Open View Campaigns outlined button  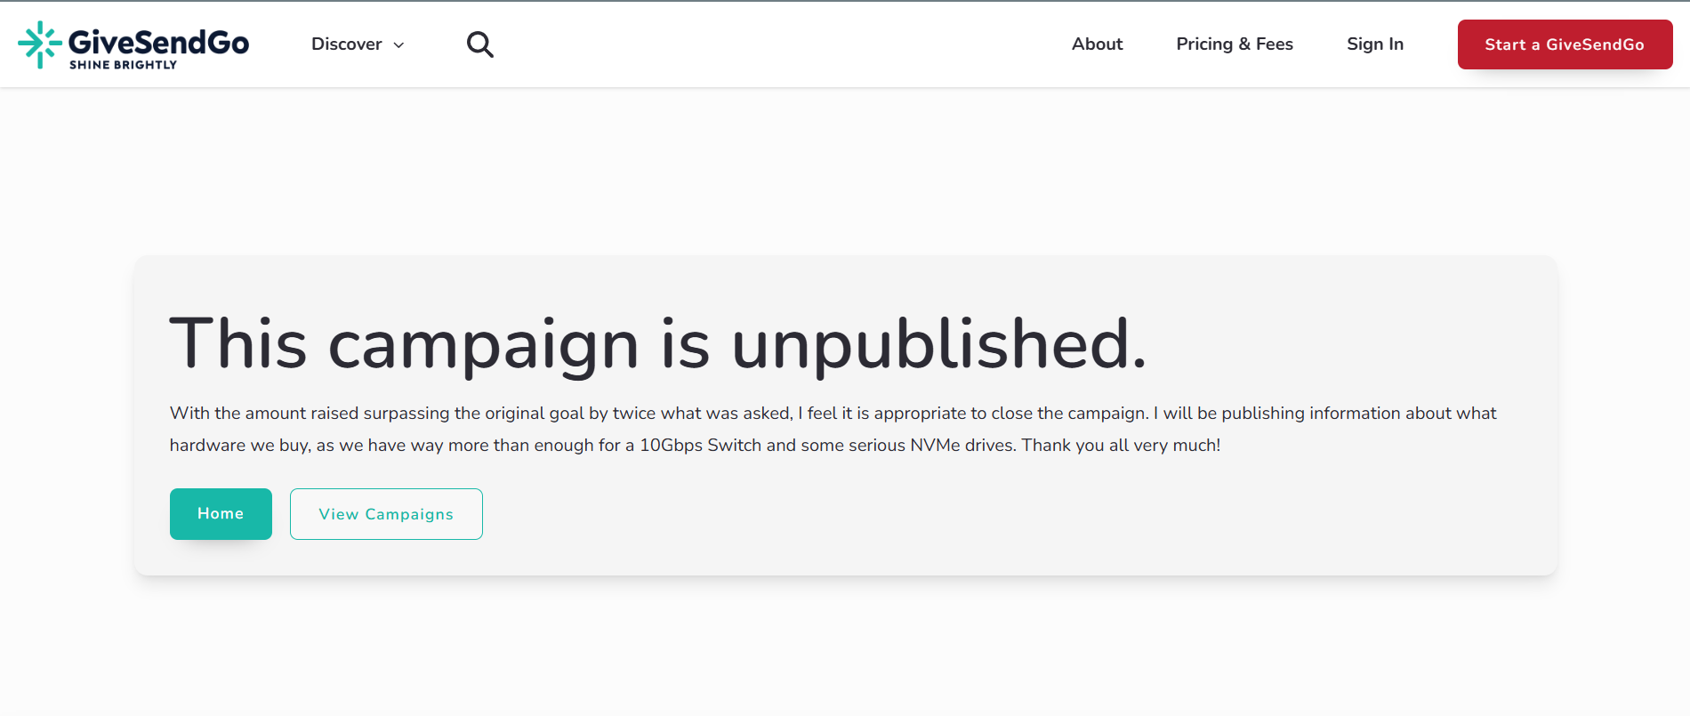pos(386,514)
